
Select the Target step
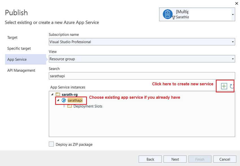[x=12, y=37]
